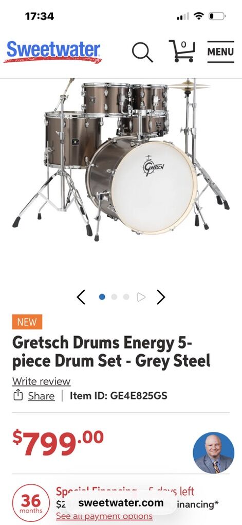
Task: Select the third carousel dot
Action: click(126, 297)
